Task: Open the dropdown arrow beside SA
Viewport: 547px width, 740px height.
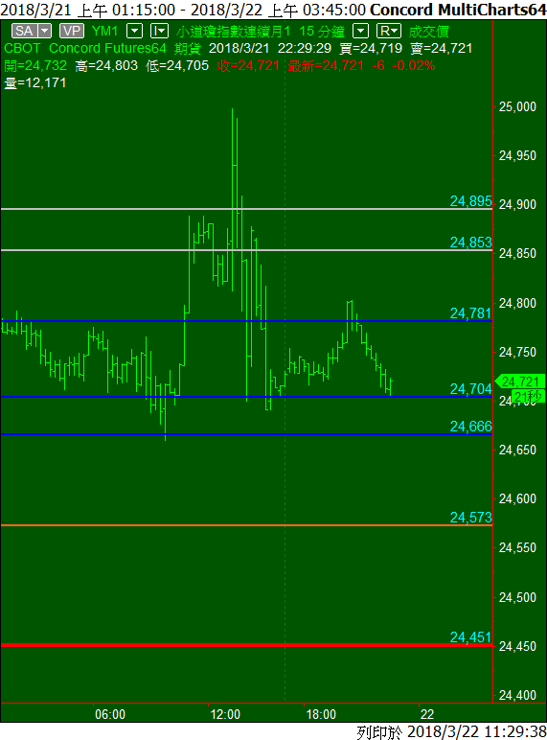Action: click(45, 31)
